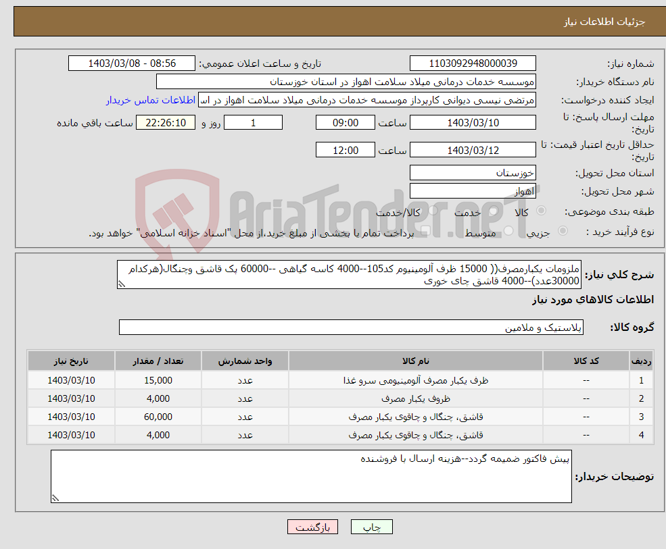Select the treasury-documents payment radio option
This screenshot has width=666, height=549.
[x=426, y=231]
